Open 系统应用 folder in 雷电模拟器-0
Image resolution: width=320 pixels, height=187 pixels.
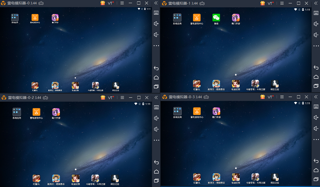click(15, 18)
